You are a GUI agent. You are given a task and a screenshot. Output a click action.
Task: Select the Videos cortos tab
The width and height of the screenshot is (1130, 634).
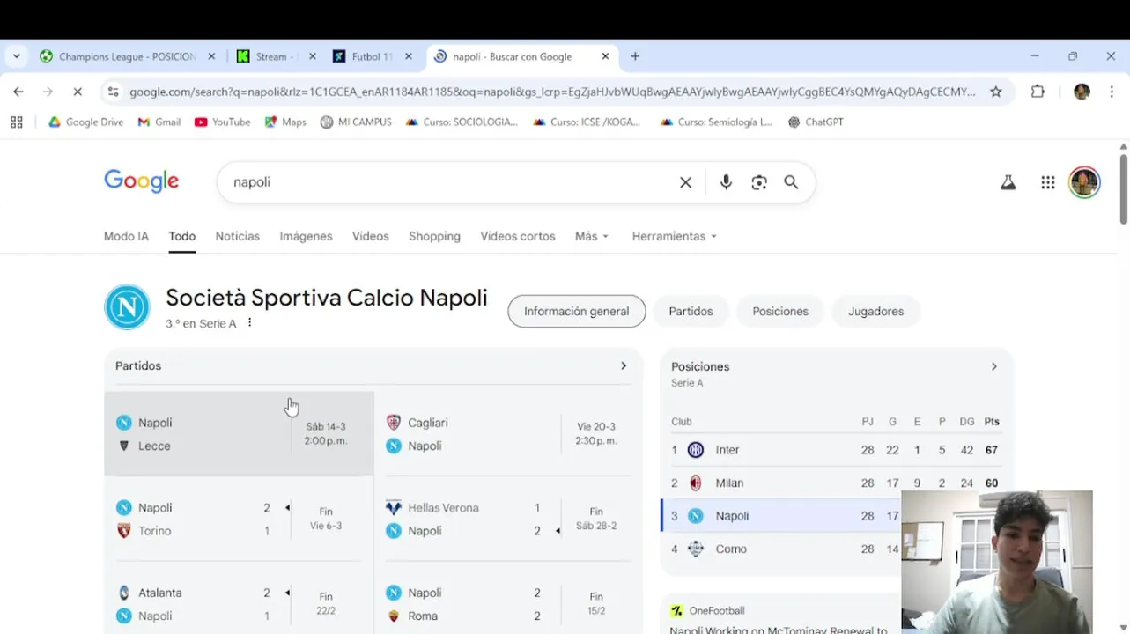tap(518, 236)
